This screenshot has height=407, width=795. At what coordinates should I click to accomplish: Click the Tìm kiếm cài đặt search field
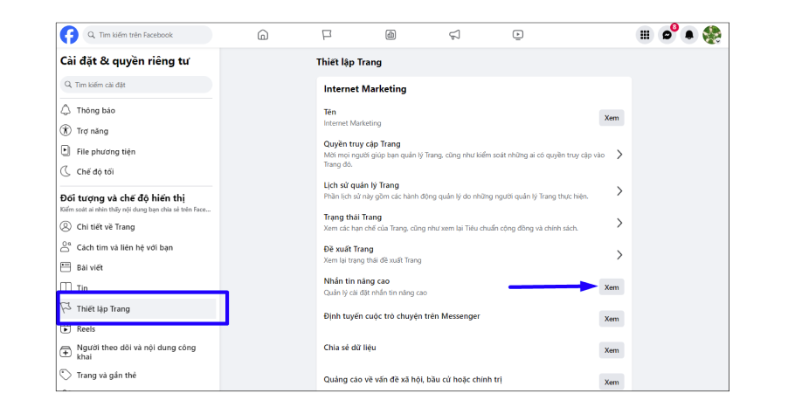point(136,85)
